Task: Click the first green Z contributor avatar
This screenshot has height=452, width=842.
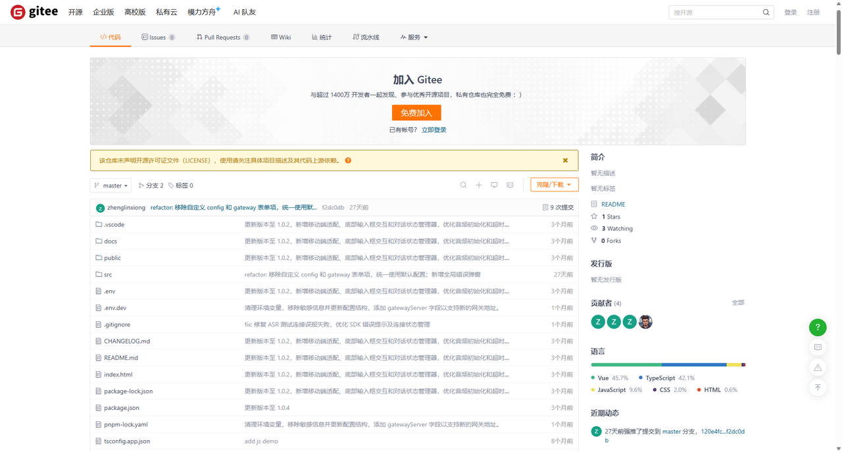Action: (x=598, y=322)
